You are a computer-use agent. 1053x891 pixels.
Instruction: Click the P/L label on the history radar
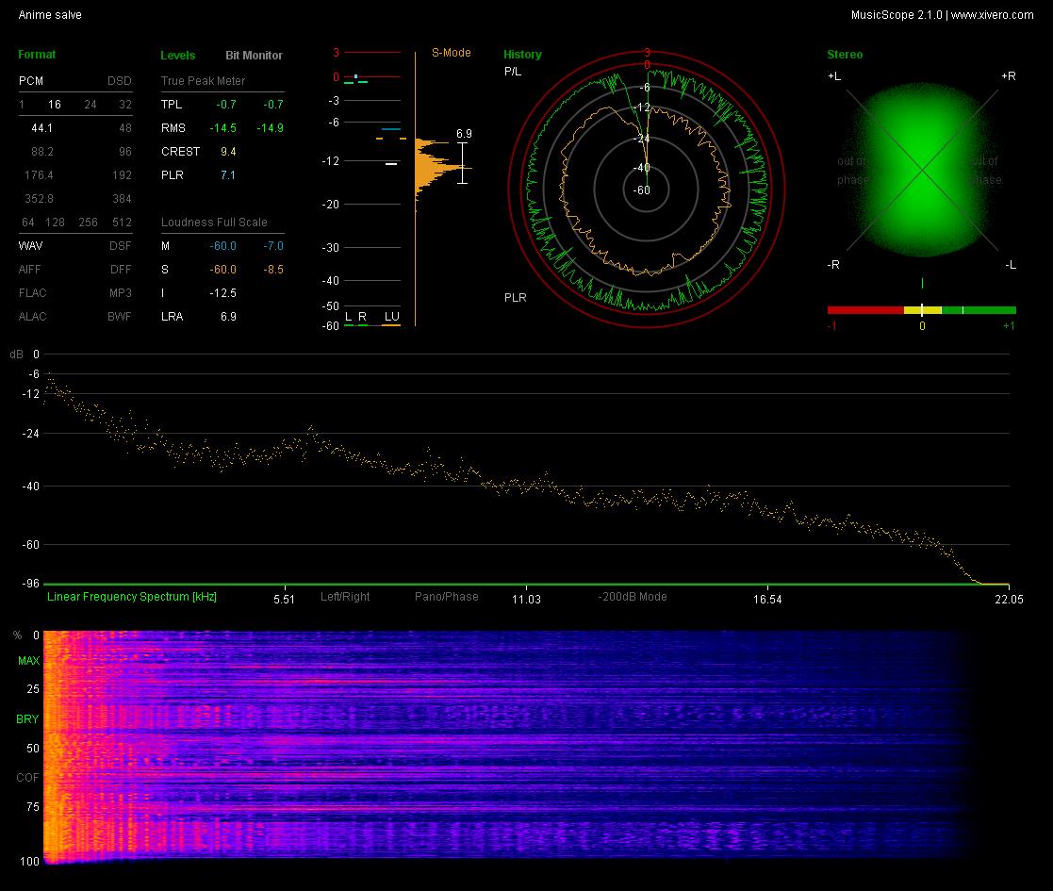click(513, 71)
